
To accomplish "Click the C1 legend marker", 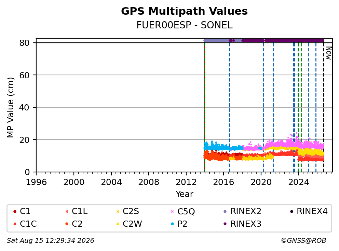I will tap(15, 211).
